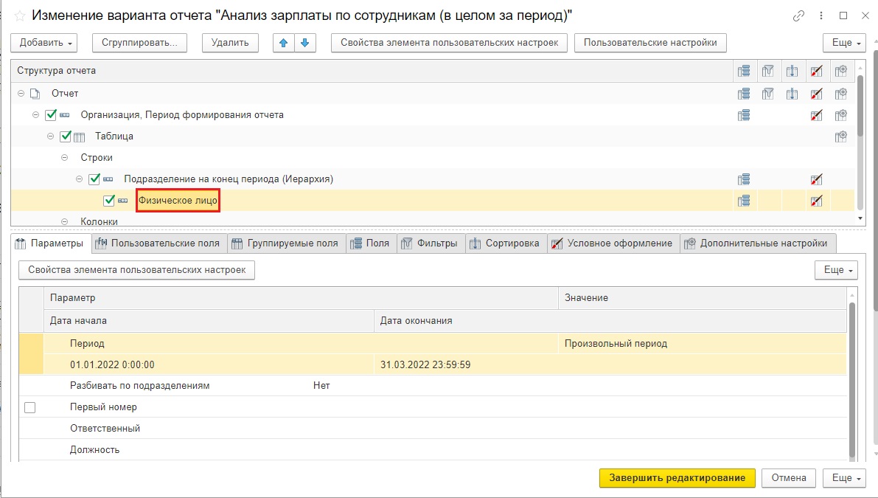878x498 pixels.
Task: Select the Произвольный период value cell
Action: point(702,343)
